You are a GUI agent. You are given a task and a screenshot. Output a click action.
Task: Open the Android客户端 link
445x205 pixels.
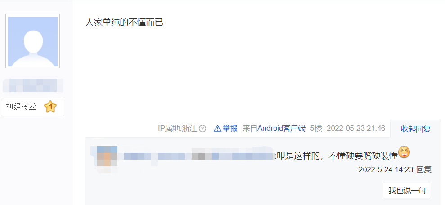coord(281,129)
